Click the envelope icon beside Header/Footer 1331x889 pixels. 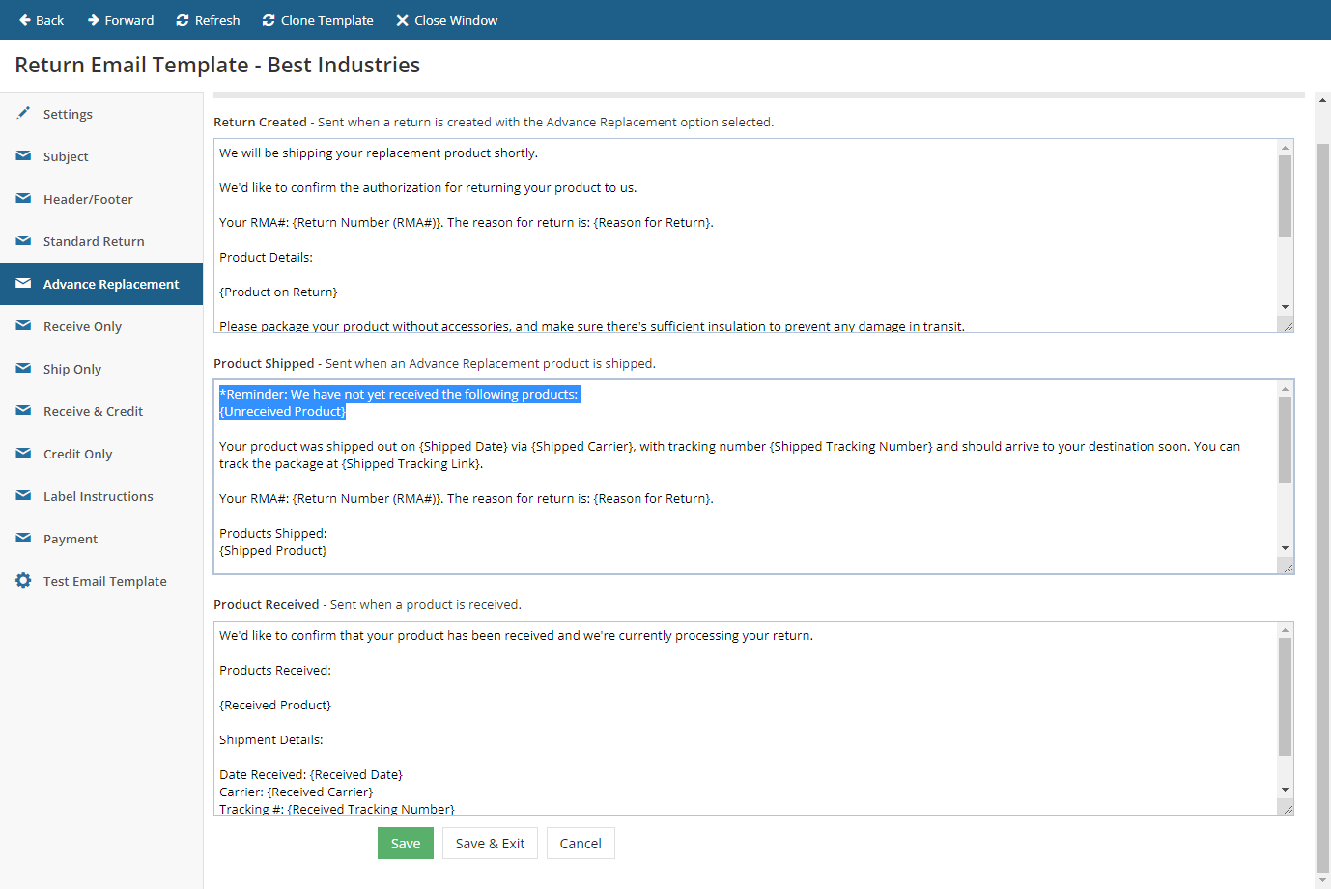tap(23, 198)
